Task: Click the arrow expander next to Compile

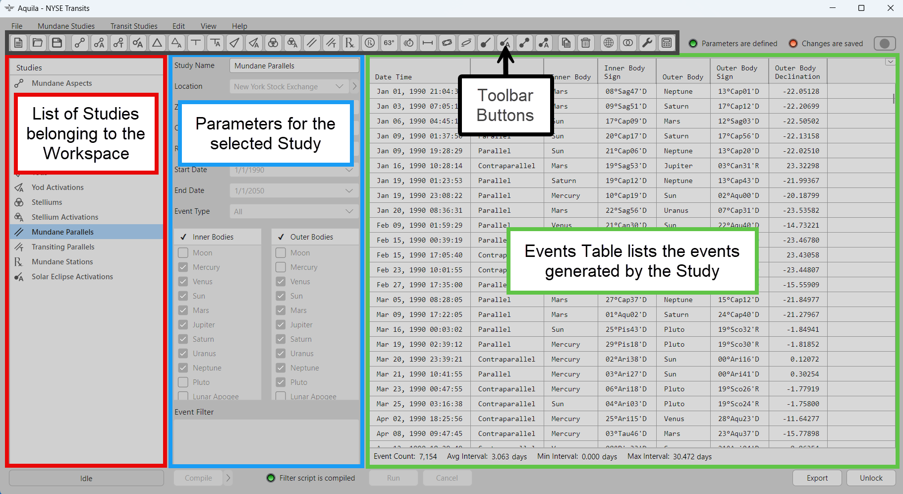Action: pyautogui.click(x=228, y=478)
